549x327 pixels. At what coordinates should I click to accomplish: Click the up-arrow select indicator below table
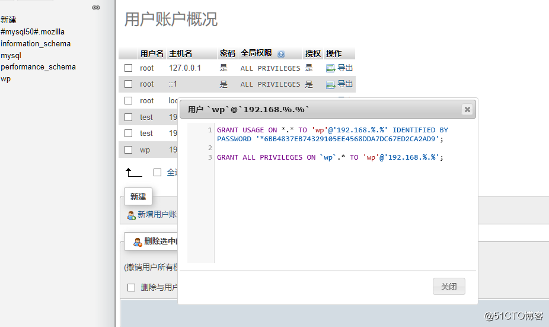click(x=133, y=172)
